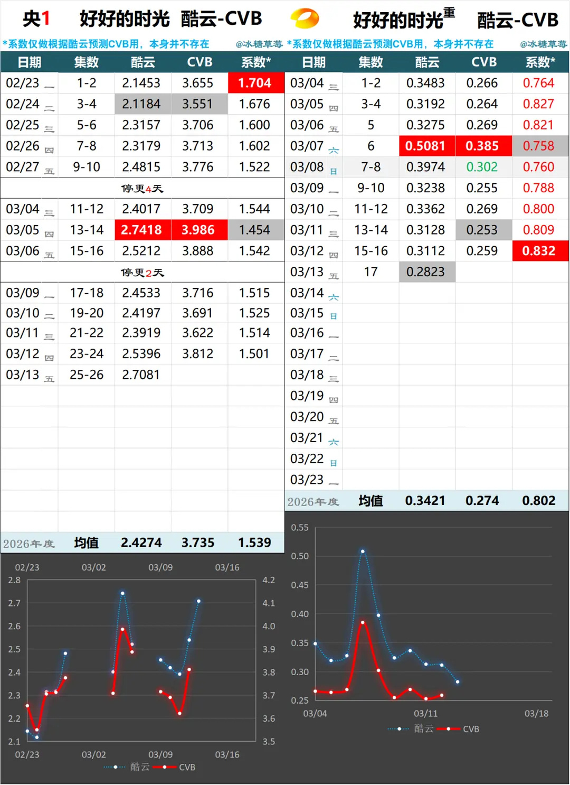The height and width of the screenshot is (785, 570).
Task: Select the average CVB value 3.735
Action: coord(198,543)
